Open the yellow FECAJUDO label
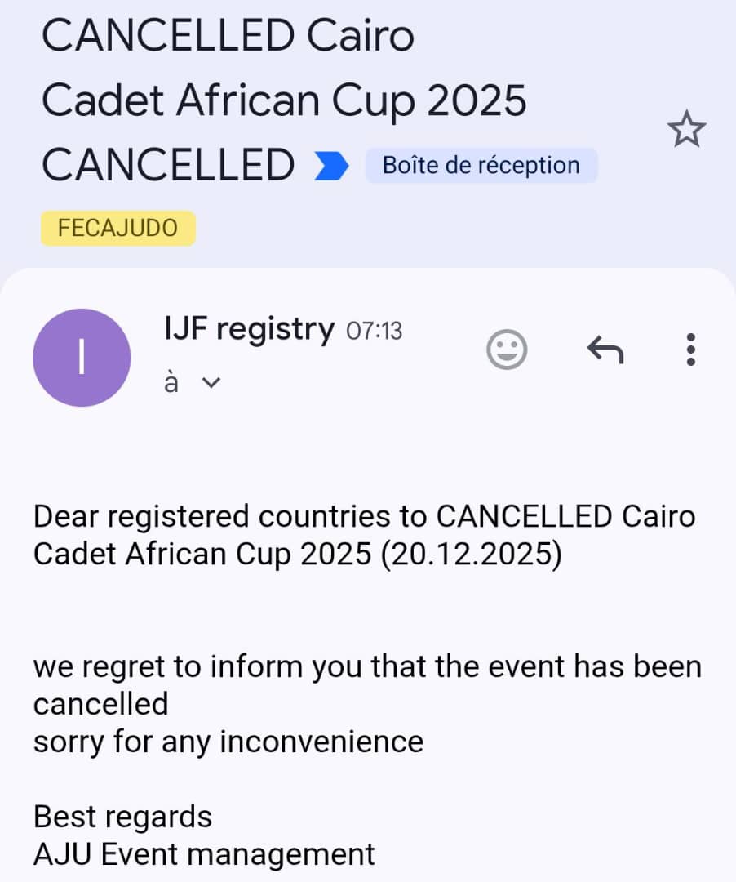The width and height of the screenshot is (736, 882). (x=118, y=228)
